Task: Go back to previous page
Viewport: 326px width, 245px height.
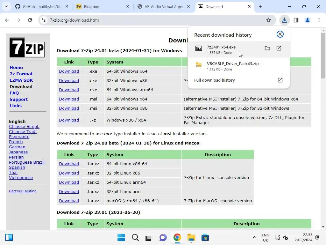Action: click(x=7, y=20)
